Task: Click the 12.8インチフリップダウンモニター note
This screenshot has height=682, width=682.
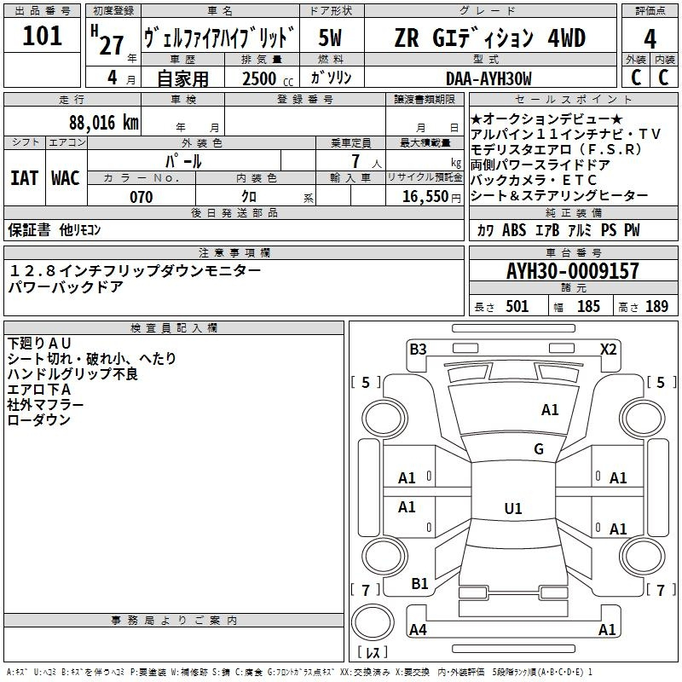Action: [x=135, y=271]
